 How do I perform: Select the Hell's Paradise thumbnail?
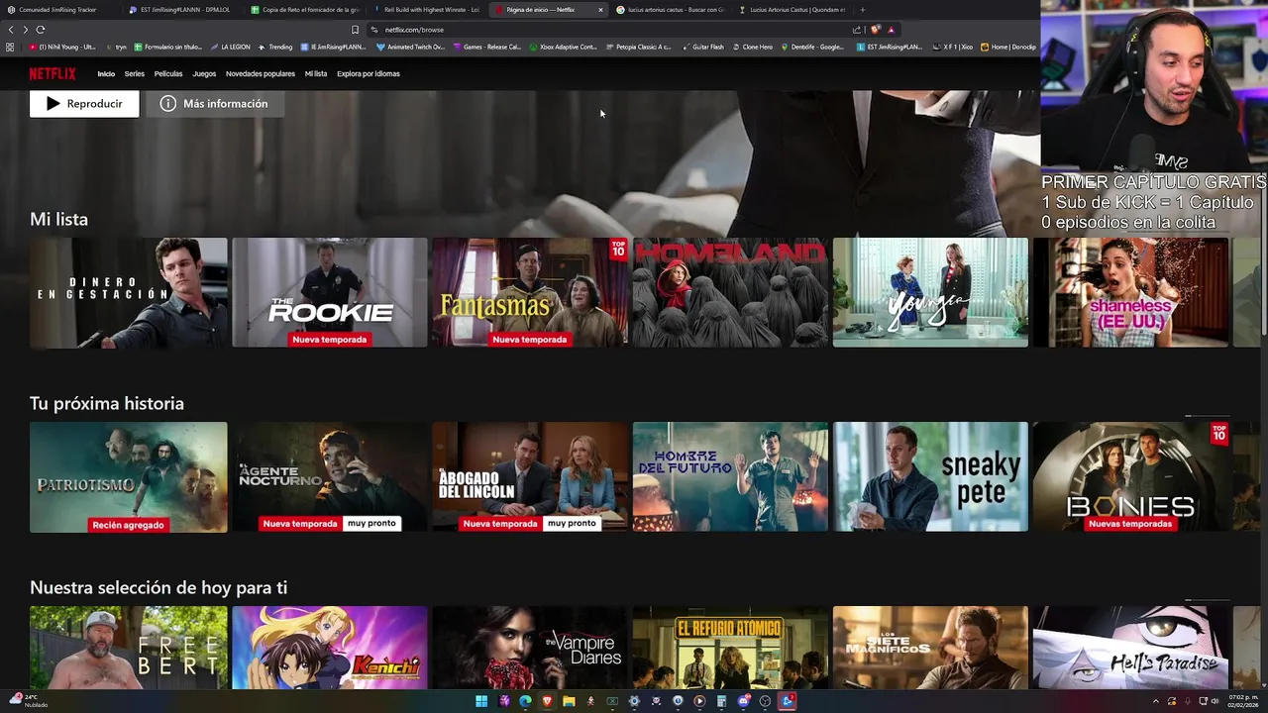pyautogui.click(x=1130, y=648)
